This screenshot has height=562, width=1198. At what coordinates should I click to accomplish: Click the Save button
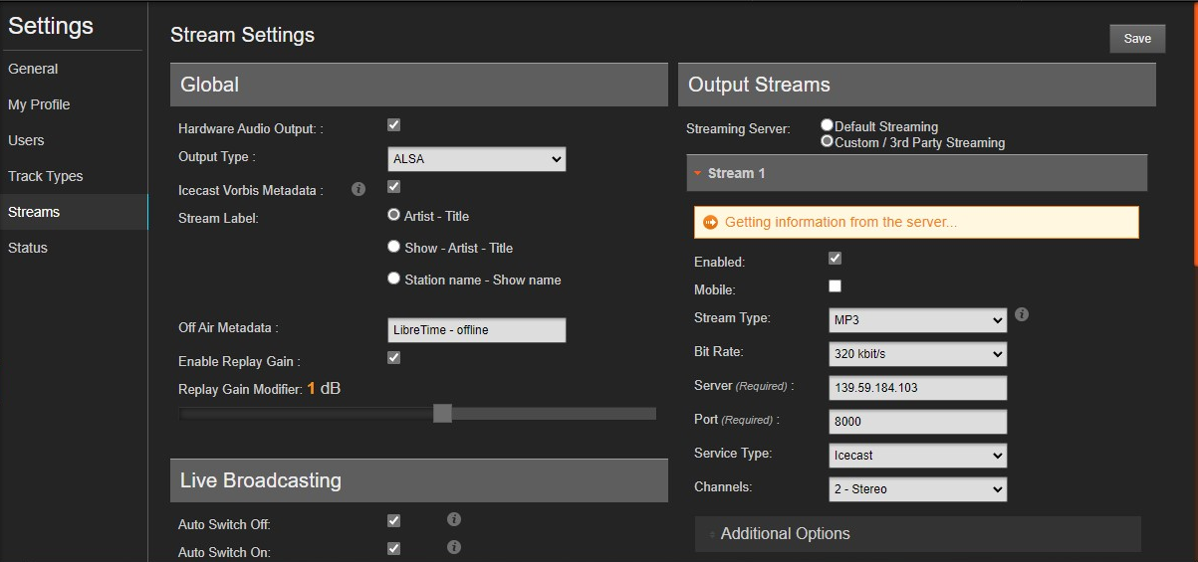click(x=1137, y=39)
